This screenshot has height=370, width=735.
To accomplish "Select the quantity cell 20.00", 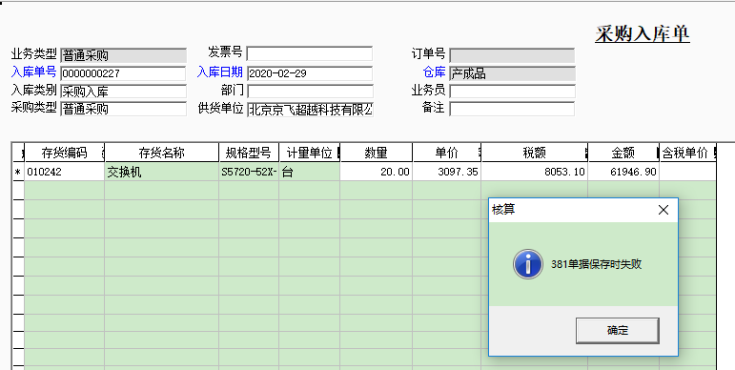I will tap(376, 172).
